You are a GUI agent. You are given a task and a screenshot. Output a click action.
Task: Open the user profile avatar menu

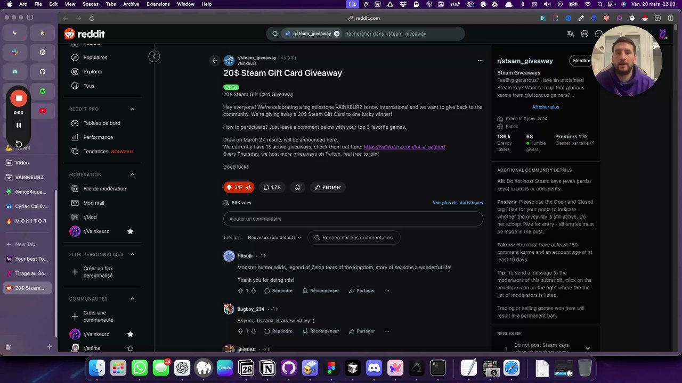[x=663, y=34]
